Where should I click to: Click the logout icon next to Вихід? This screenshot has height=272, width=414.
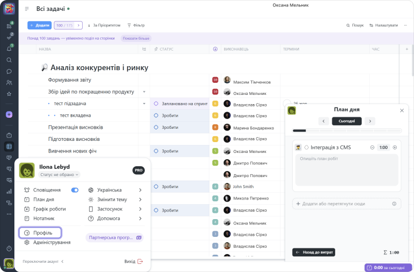(x=140, y=262)
